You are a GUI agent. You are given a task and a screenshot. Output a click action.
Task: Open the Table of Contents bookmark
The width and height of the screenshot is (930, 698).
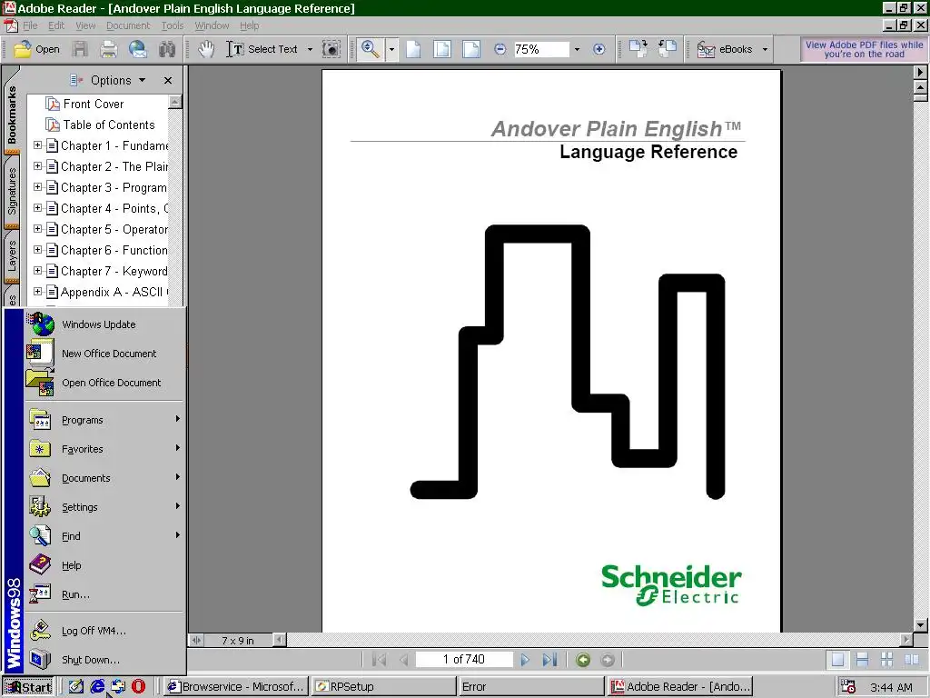click(109, 125)
